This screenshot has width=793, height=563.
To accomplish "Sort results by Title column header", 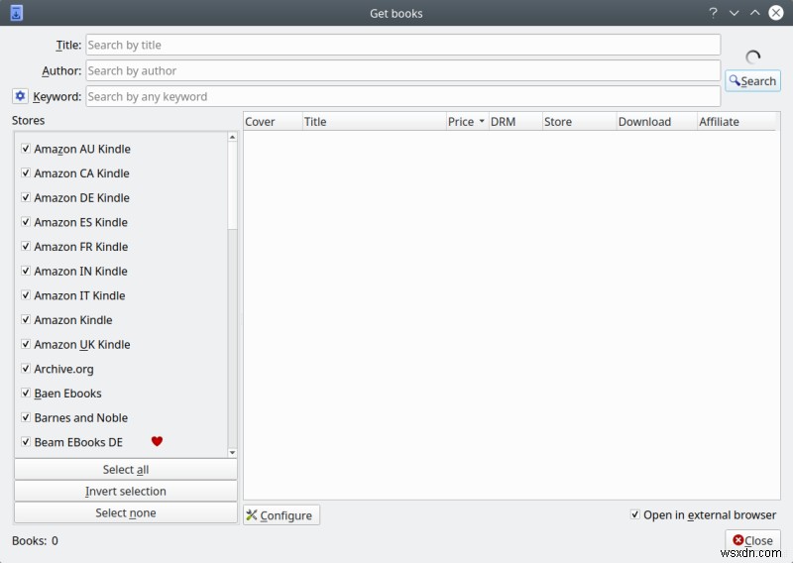I will click(375, 121).
